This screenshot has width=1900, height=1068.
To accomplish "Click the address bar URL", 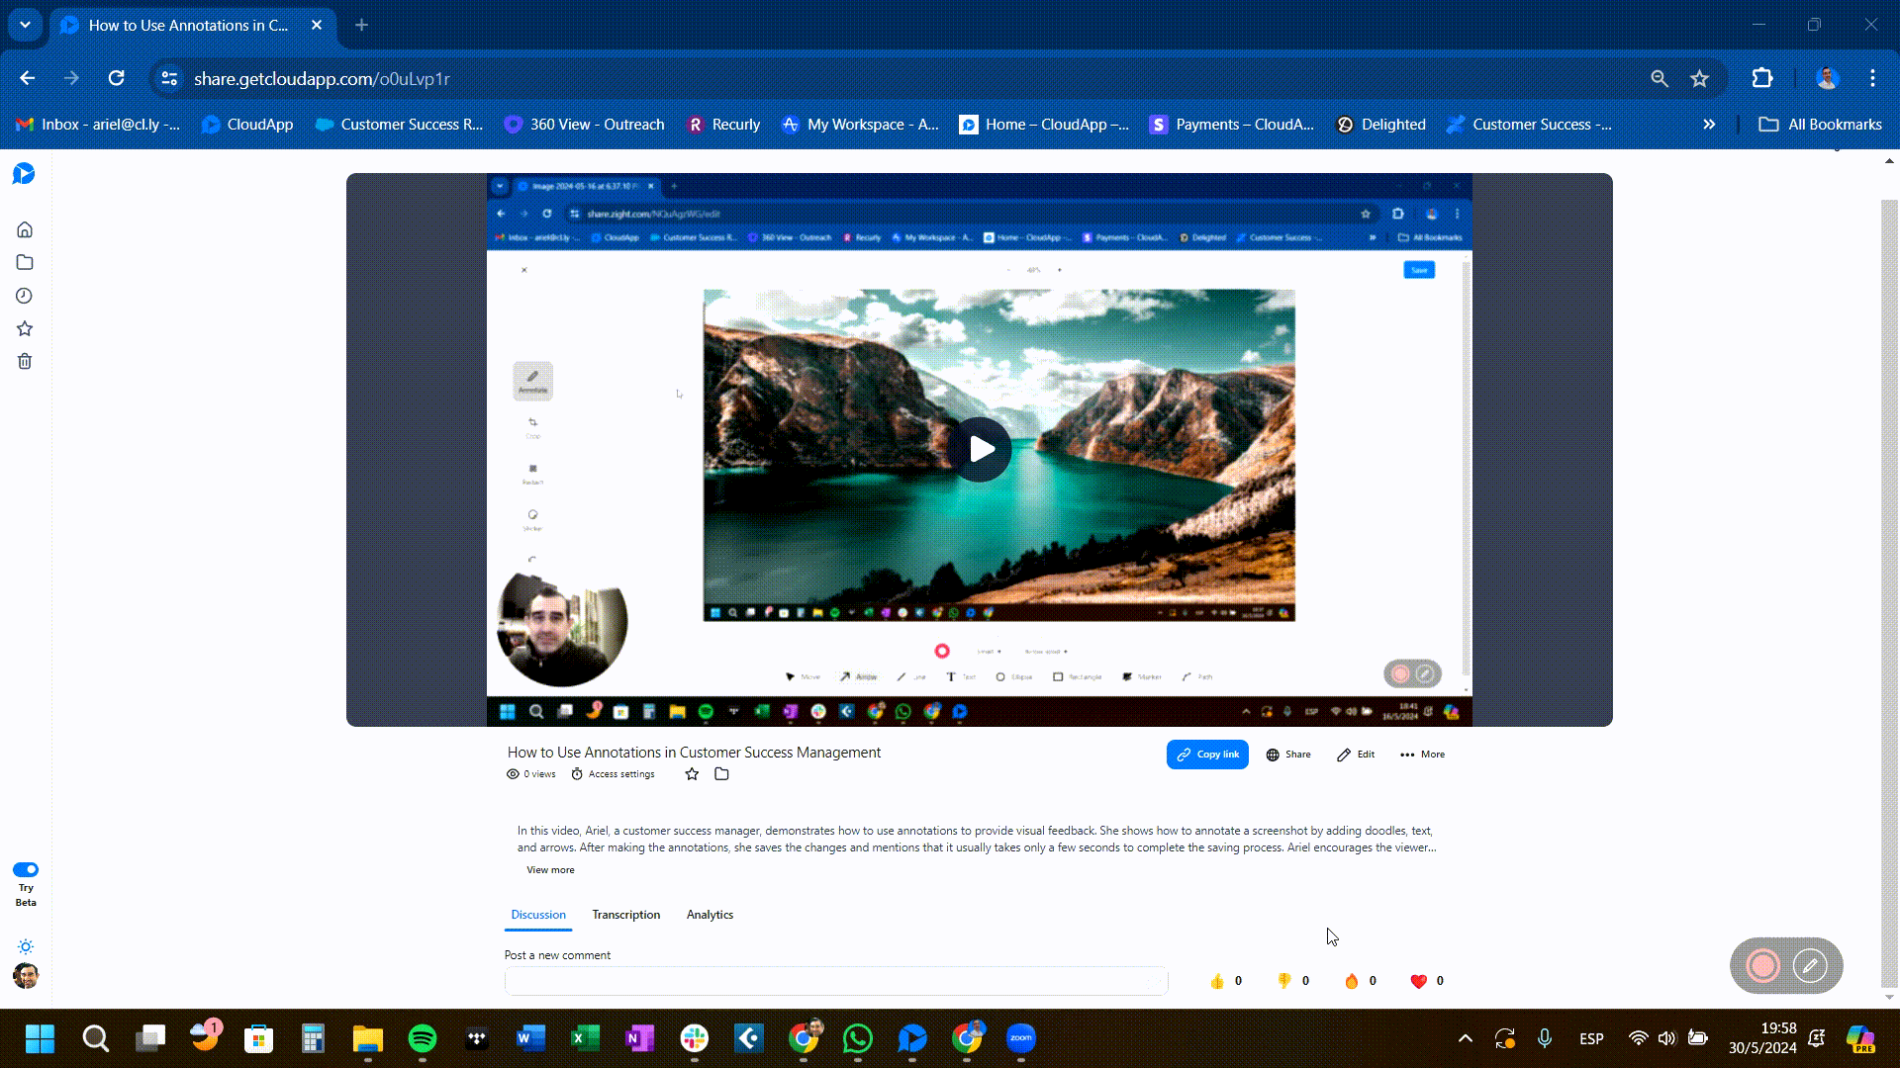I will click(322, 78).
